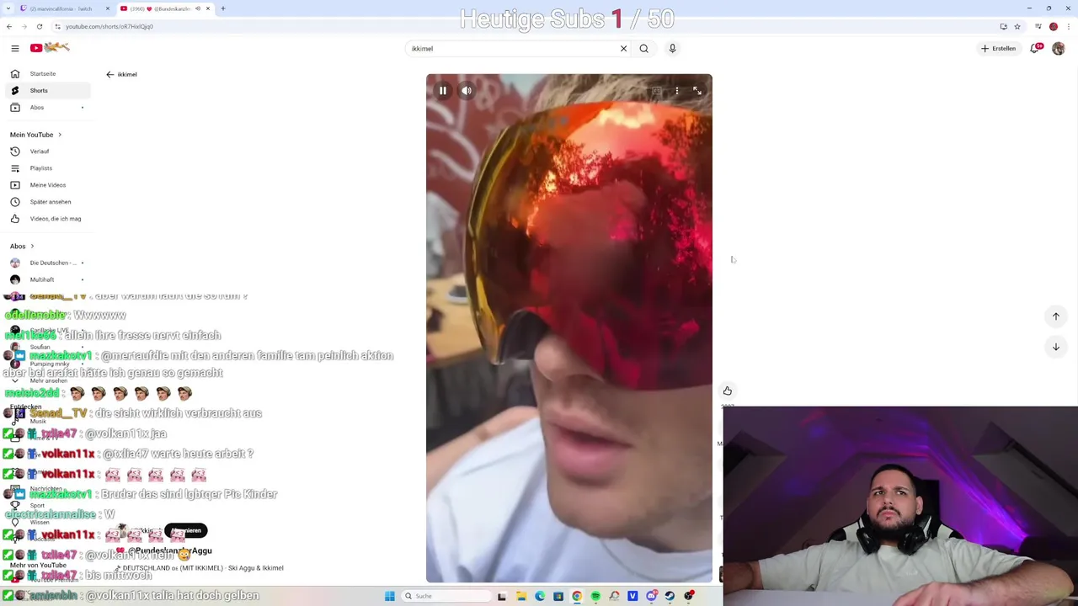
Task: Expand the Short to fullscreen
Action: [697, 91]
